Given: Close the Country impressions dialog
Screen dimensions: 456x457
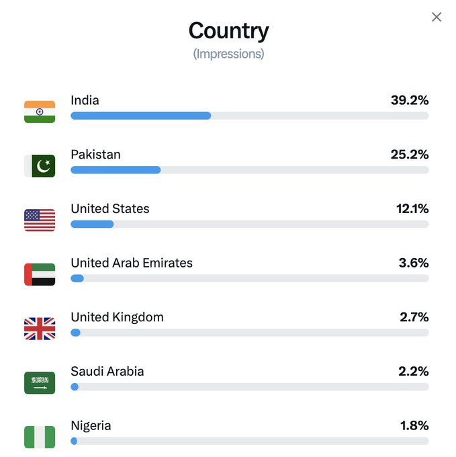Looking at the screenshot, I should pos(437,17).
